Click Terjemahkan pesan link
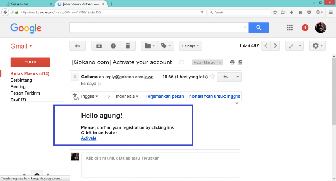Viewport: 336px width, 181px height. point(164,96)
